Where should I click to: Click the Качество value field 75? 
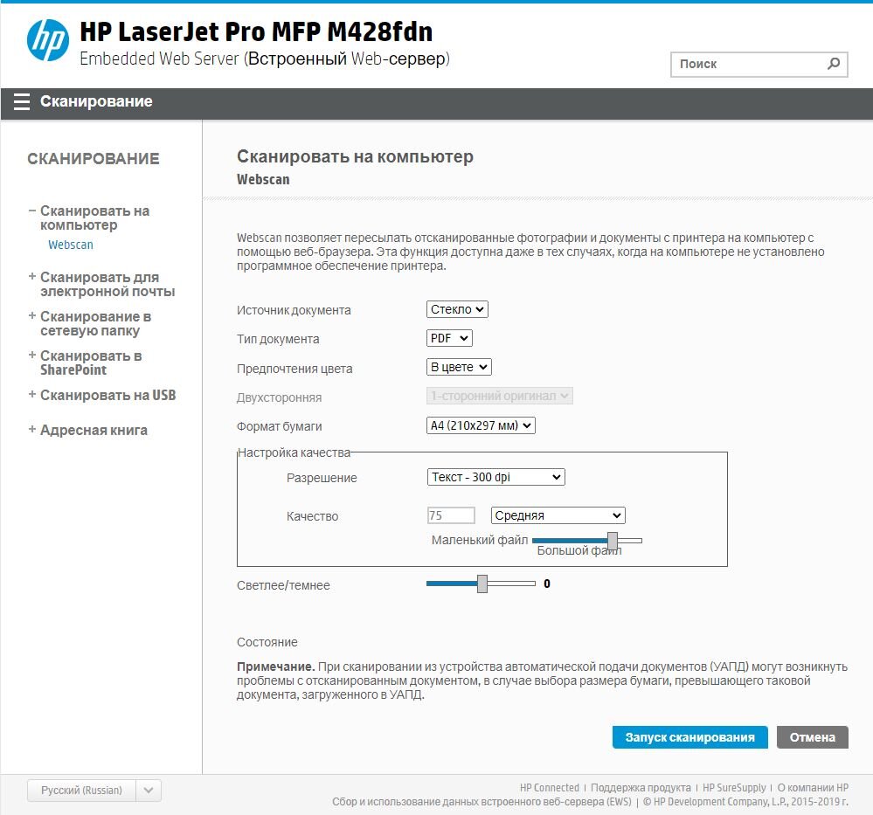(451, 516)
